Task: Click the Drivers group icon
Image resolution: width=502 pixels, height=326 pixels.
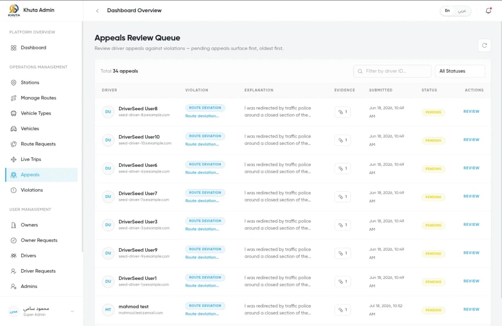Action: pyautogui.click(x=14, y=256)
